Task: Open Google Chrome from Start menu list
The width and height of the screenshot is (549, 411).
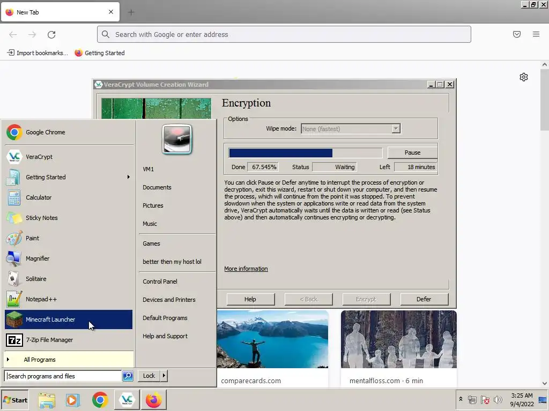Action: [x=69, y=133]
